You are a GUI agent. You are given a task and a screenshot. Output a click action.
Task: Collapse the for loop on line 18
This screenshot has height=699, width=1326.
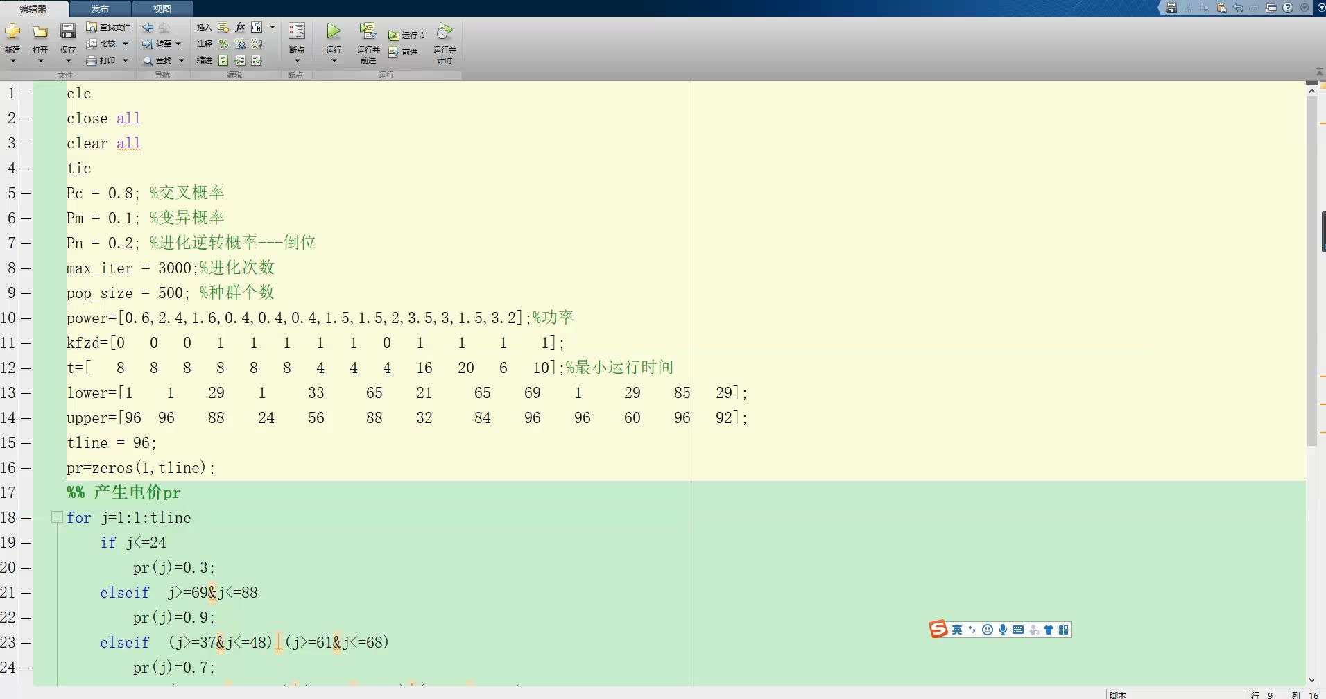click(58, 517)
